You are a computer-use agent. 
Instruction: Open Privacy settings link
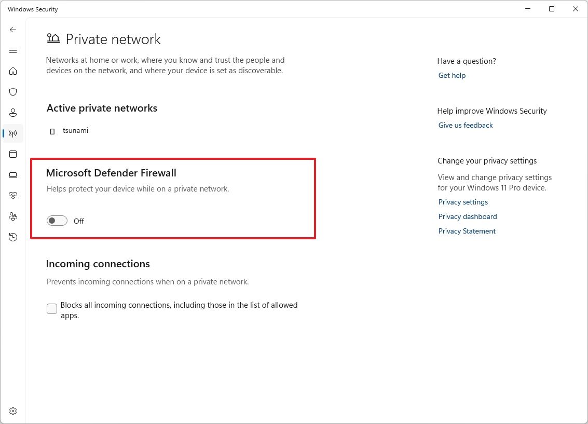[x=463, y=202]
